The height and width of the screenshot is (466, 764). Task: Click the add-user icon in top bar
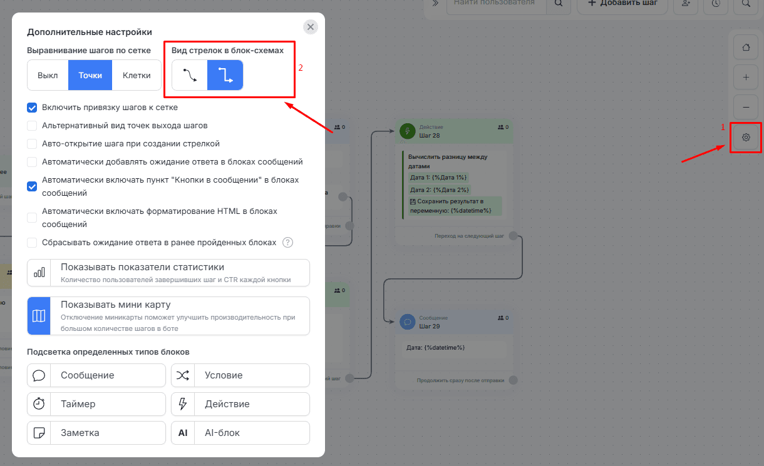686,3
